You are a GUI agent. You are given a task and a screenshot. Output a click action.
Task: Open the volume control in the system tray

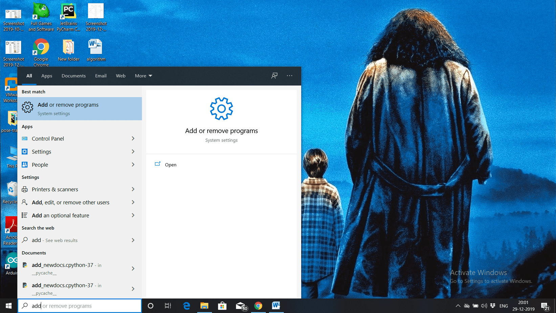pyautogui.click(x=484, y=306)
